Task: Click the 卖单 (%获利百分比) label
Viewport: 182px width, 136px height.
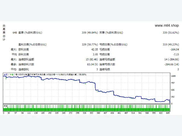Action: 30,33
